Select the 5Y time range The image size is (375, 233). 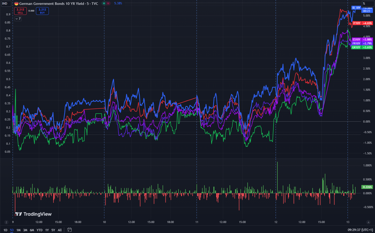pyautogui.click(x=53, y=230)
